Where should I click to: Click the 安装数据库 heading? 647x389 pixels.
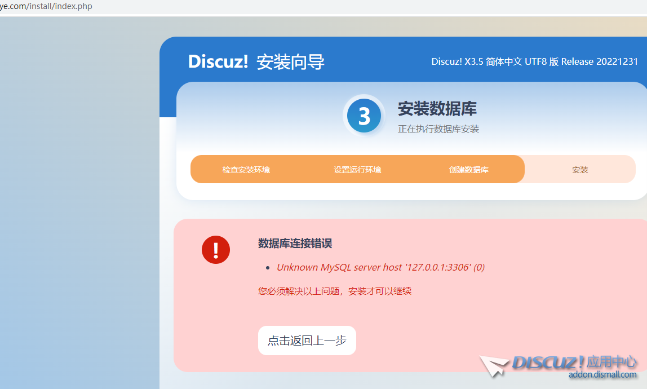pyautogui.click(x=437, y=109)
